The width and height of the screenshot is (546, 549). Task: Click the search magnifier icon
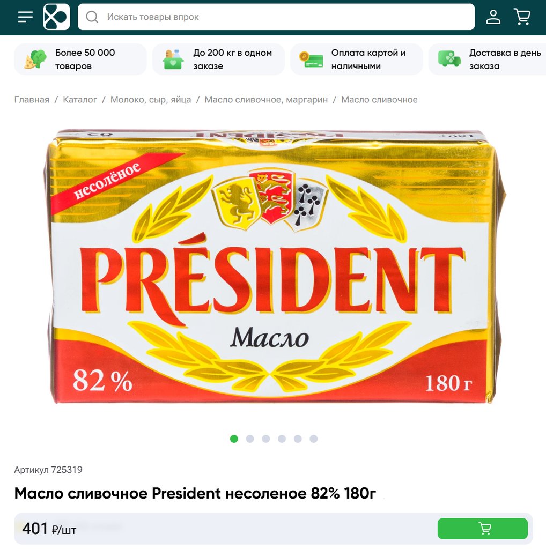pyautogui.click(x=92, y=17)
